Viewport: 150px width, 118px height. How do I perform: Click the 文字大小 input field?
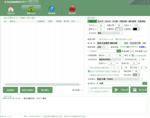pos(101,25)
